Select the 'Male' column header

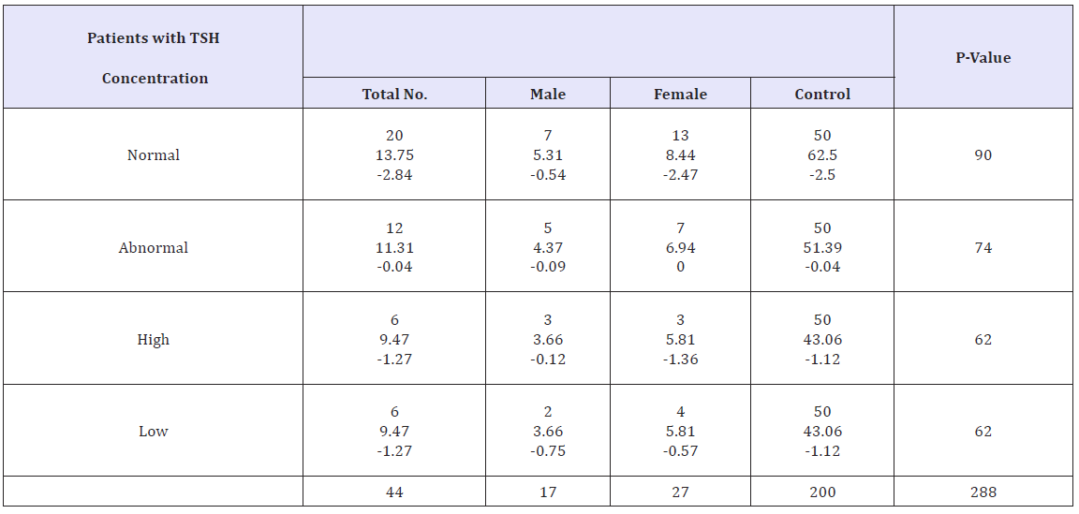548,94
